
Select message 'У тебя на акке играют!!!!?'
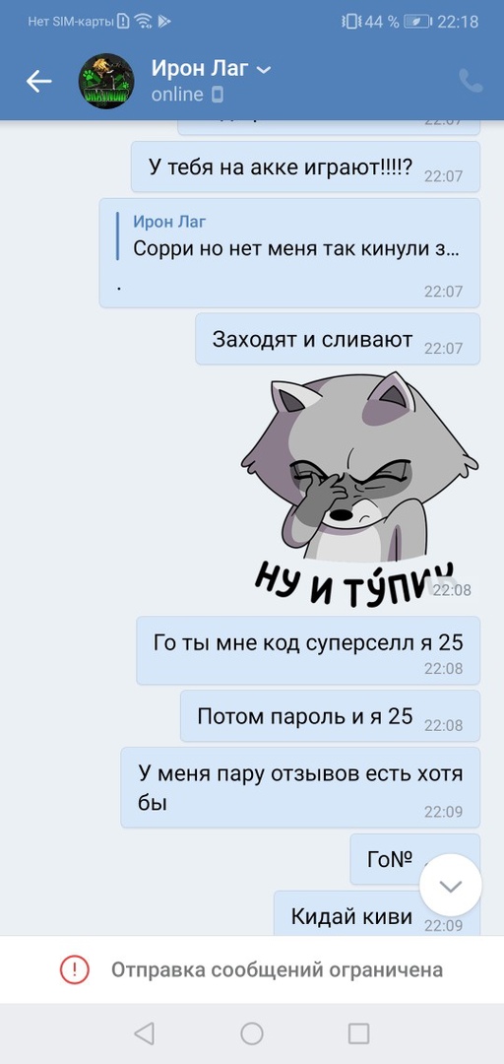click(305, 166)
